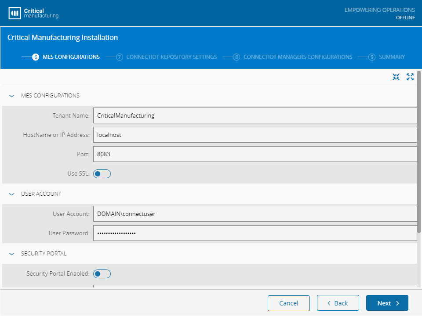
Task: Collapse the MES CONFIGURATIONS section chevron
Action: 11,96
